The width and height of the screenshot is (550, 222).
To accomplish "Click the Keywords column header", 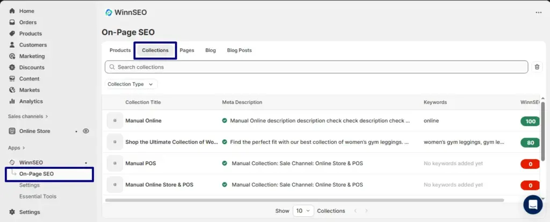I will click(435, 102).
